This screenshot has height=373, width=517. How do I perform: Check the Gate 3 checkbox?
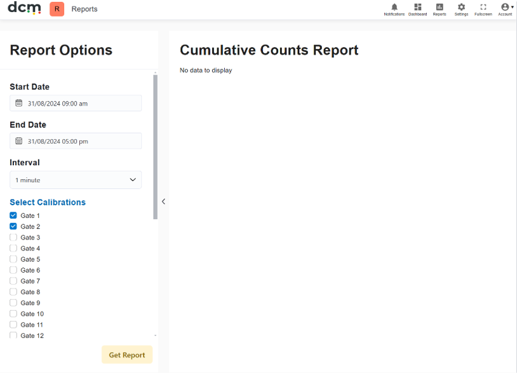tap(13, 237)
